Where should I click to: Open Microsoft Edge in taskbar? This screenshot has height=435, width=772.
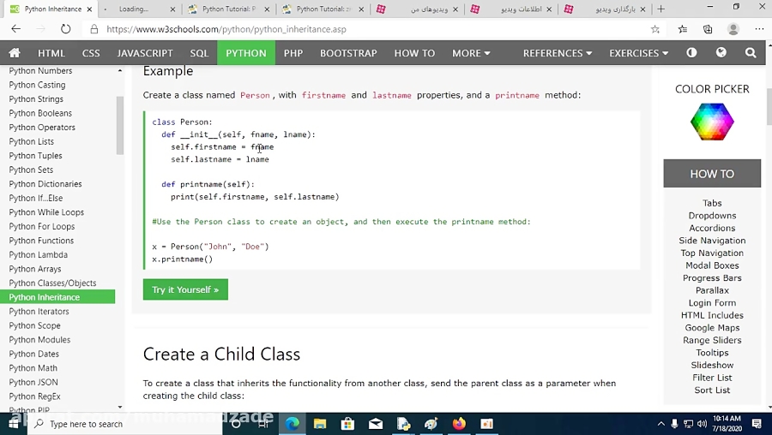[x=293, y=424]
